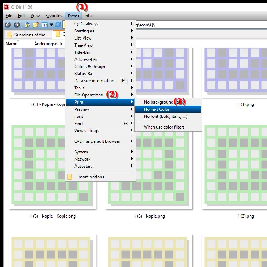Click the Q-Dir application icon in title bar
Screen dimensions: 267x267
click(x=6, y=7)
